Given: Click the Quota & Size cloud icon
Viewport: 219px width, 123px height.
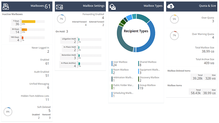Looking at the screenshot, I should point(171,6).
